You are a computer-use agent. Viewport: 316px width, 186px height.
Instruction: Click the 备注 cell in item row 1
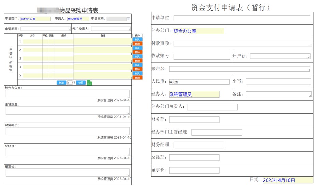(103, 41)
